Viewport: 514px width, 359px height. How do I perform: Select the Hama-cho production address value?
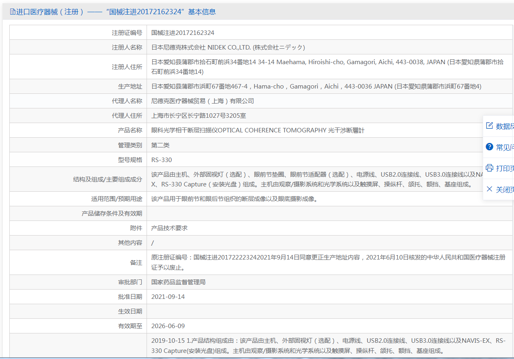pyautogui.click(x=316, y=86)
